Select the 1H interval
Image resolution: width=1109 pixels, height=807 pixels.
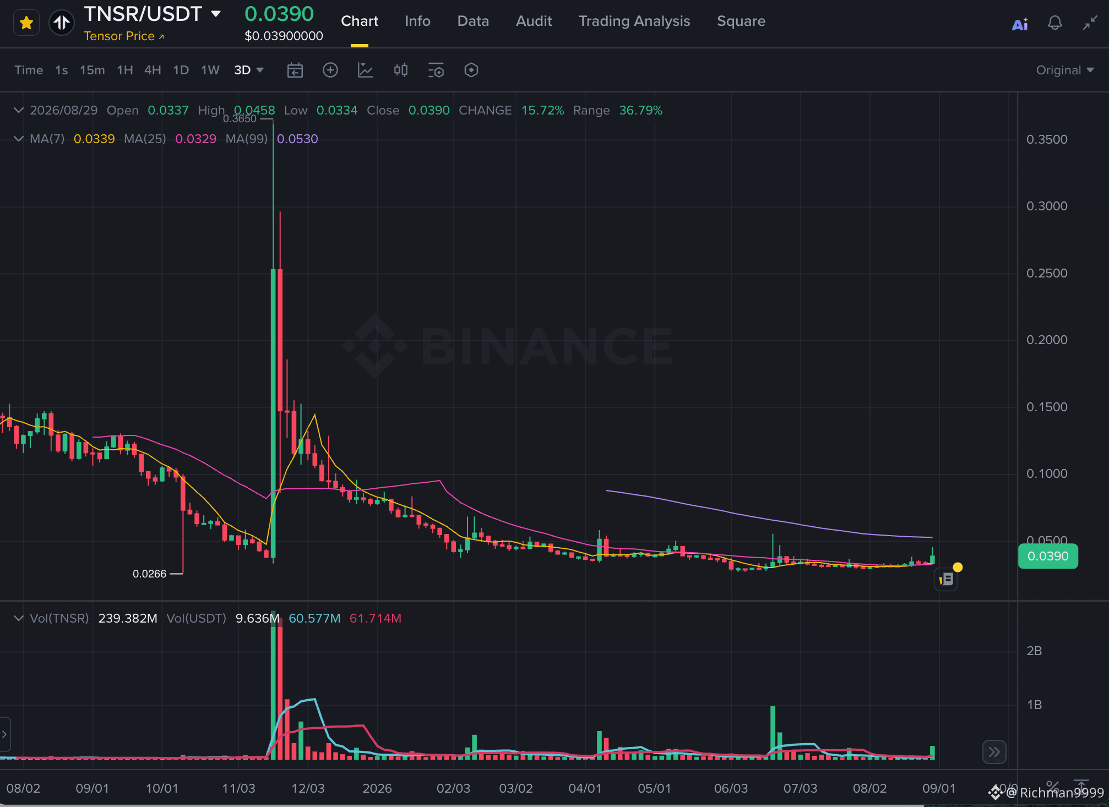125,70
